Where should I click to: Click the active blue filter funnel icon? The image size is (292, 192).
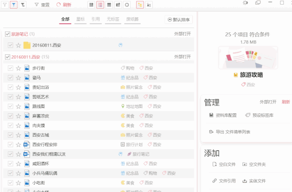14,5
